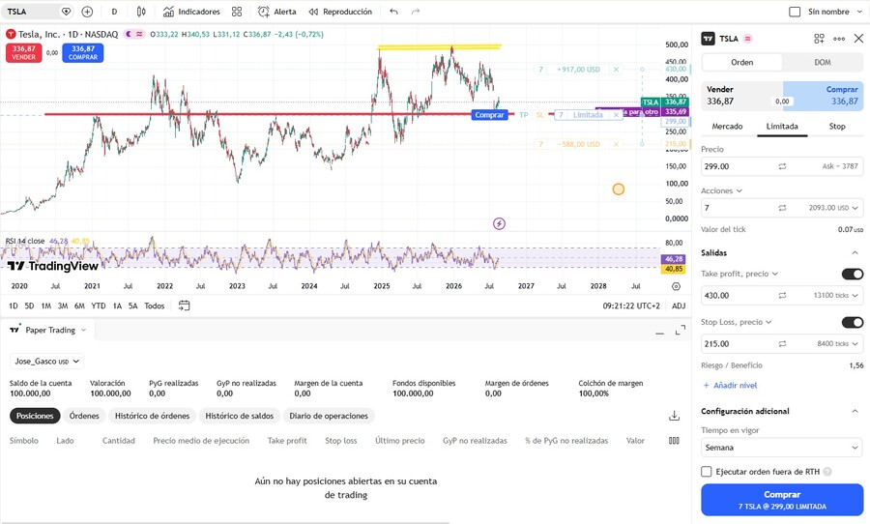
Task: Select Vender side in order panel
Action: point(742,95)
